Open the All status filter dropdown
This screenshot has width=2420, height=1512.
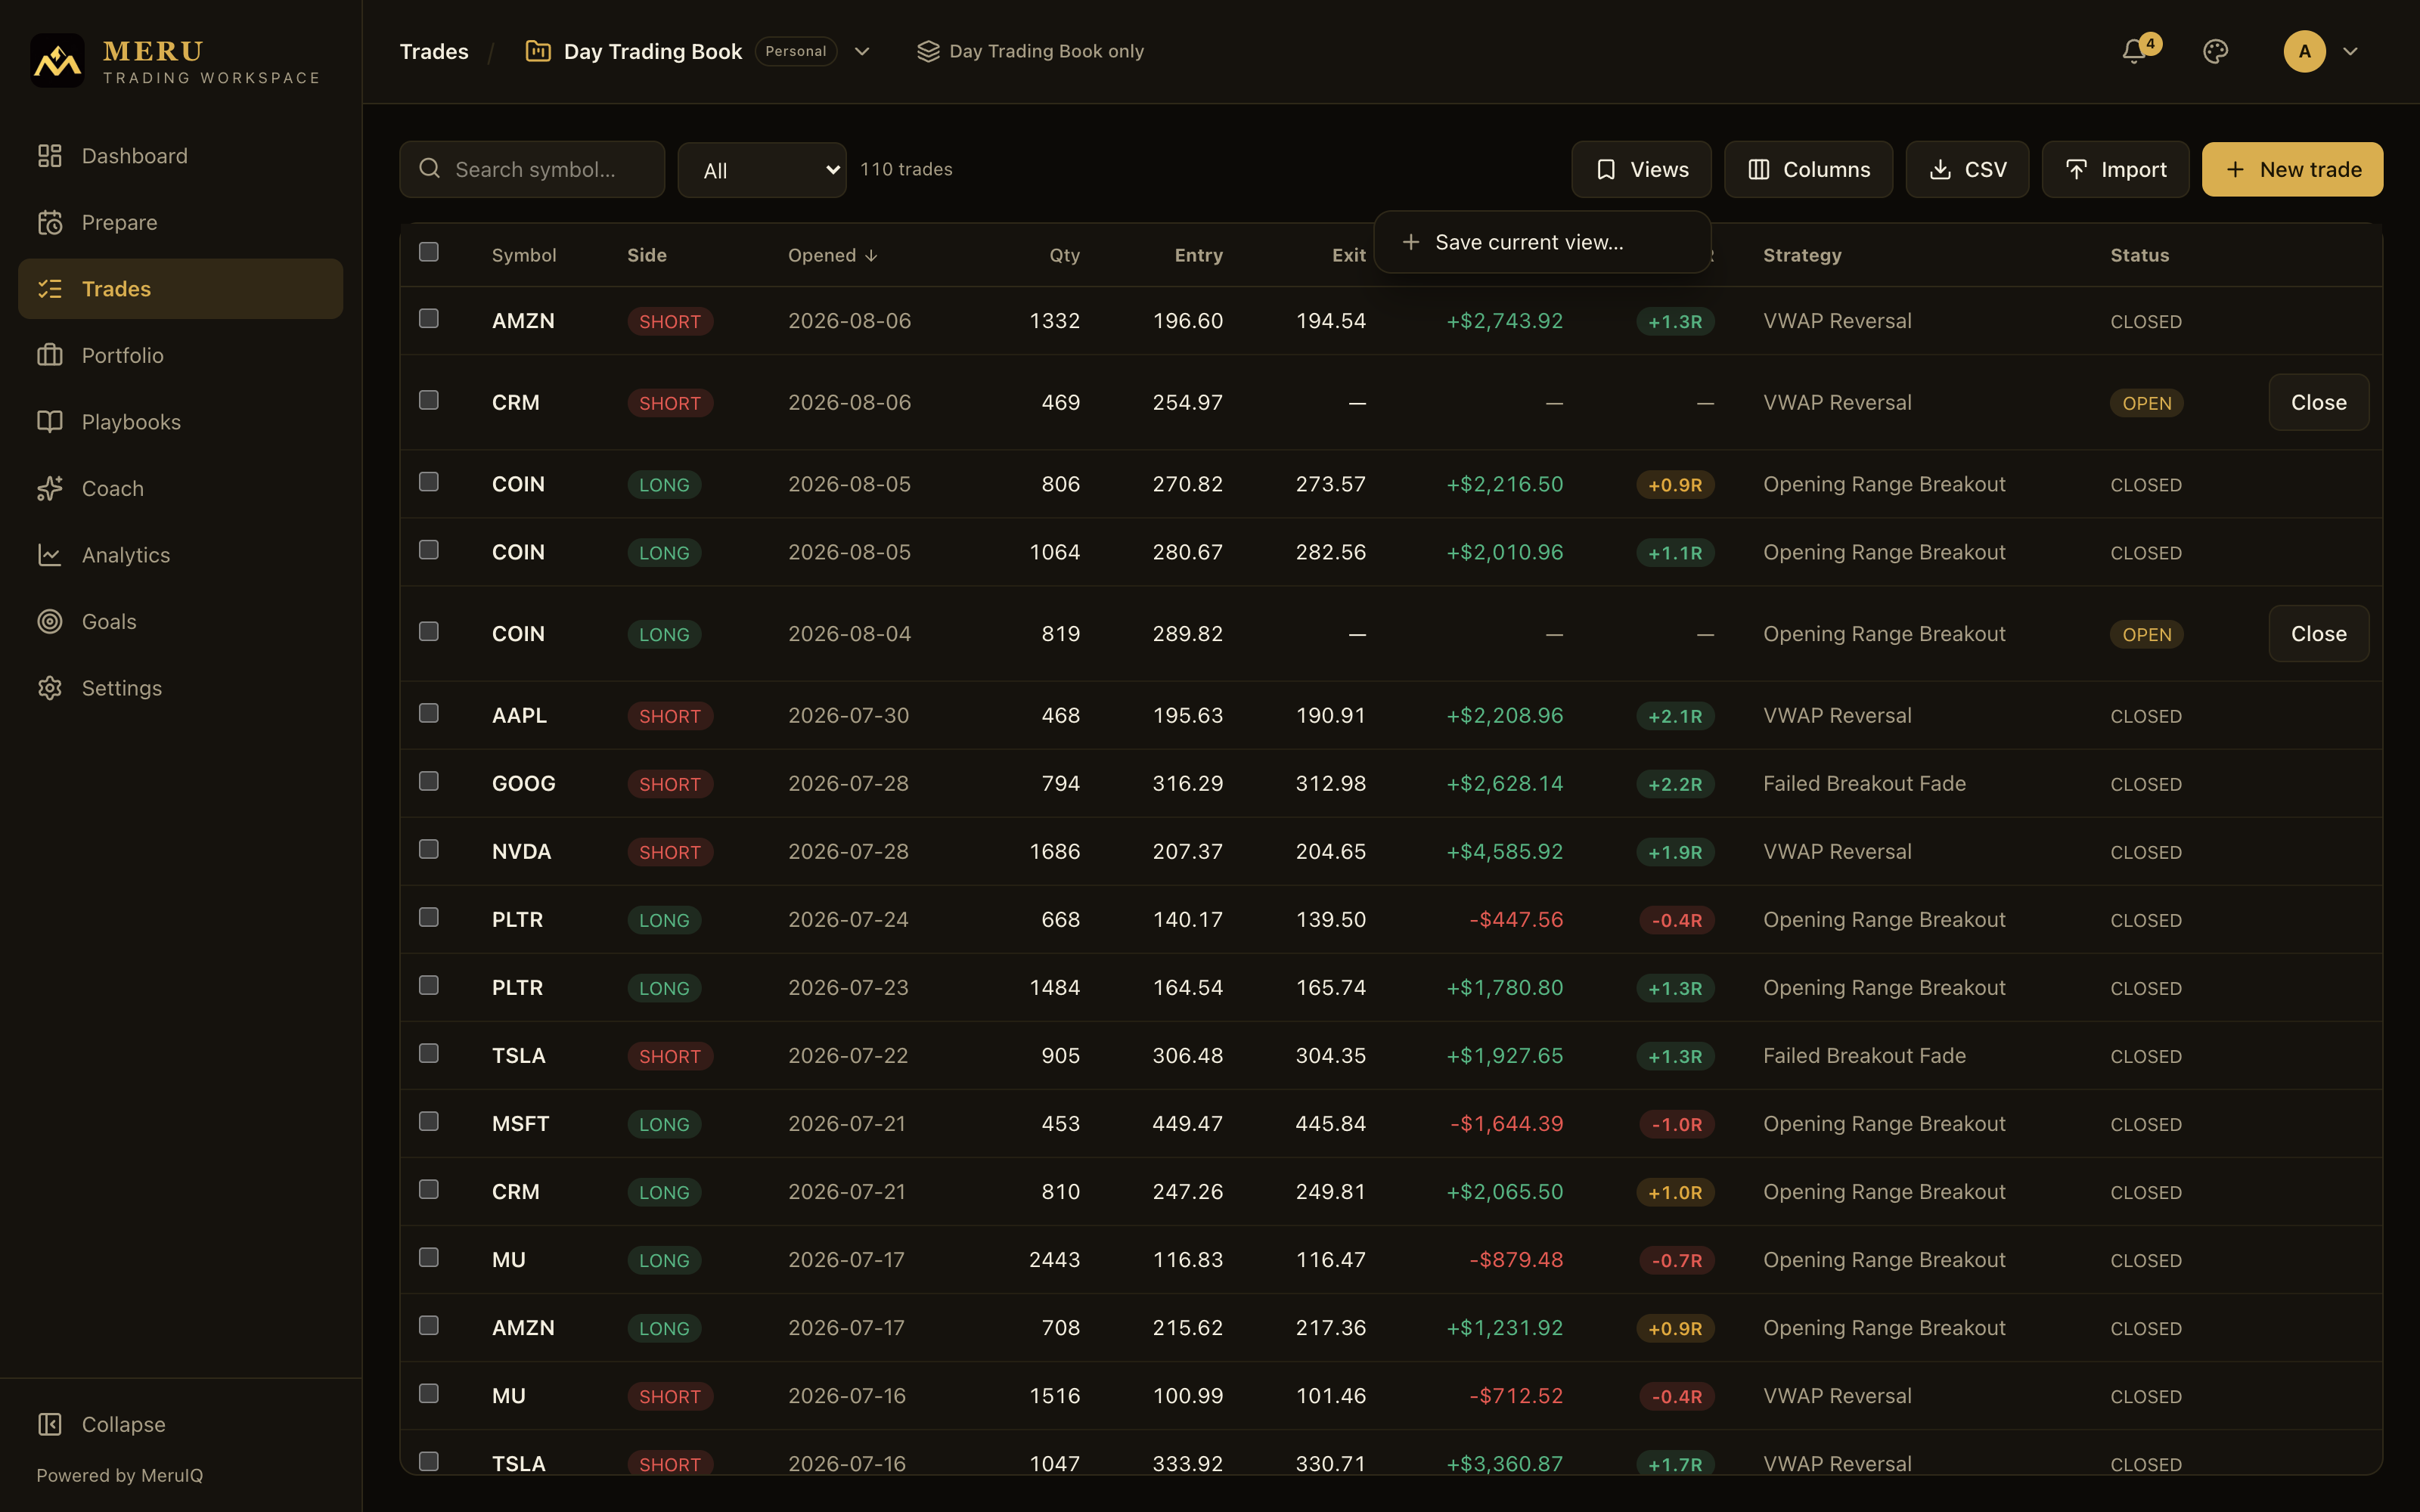762,170
